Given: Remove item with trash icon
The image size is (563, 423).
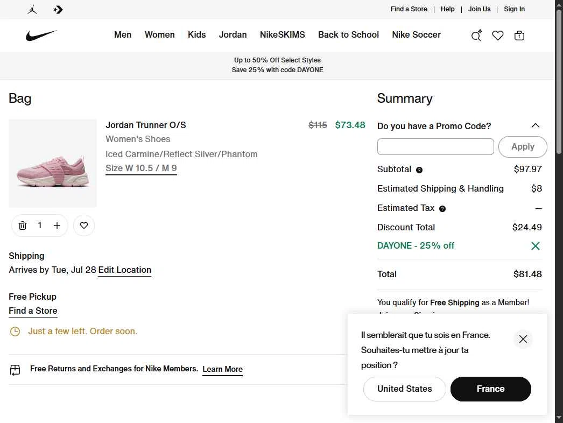Looking at the screenshot, I should (23, 225).
